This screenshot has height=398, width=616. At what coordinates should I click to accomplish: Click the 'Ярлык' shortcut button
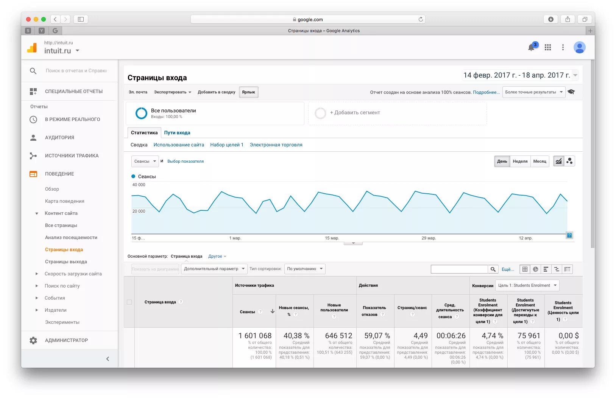pyautogui.click(x=249, y=92)
